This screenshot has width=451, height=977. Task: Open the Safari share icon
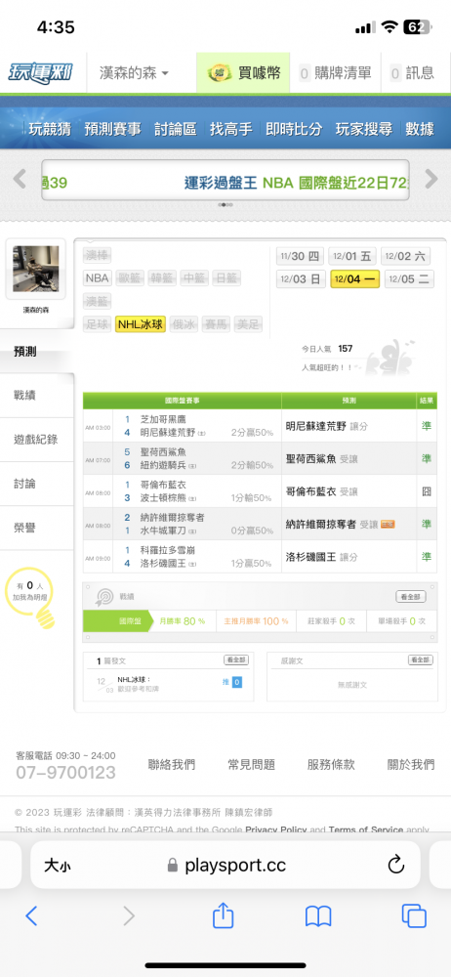[x=223, y=914]
